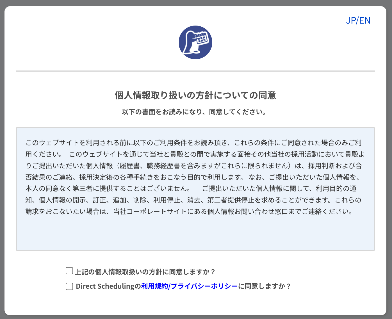Viewport: 392px width, 319px height.
Task: Click the first sentence of the terms text
Action: click(x=112, y=142)
